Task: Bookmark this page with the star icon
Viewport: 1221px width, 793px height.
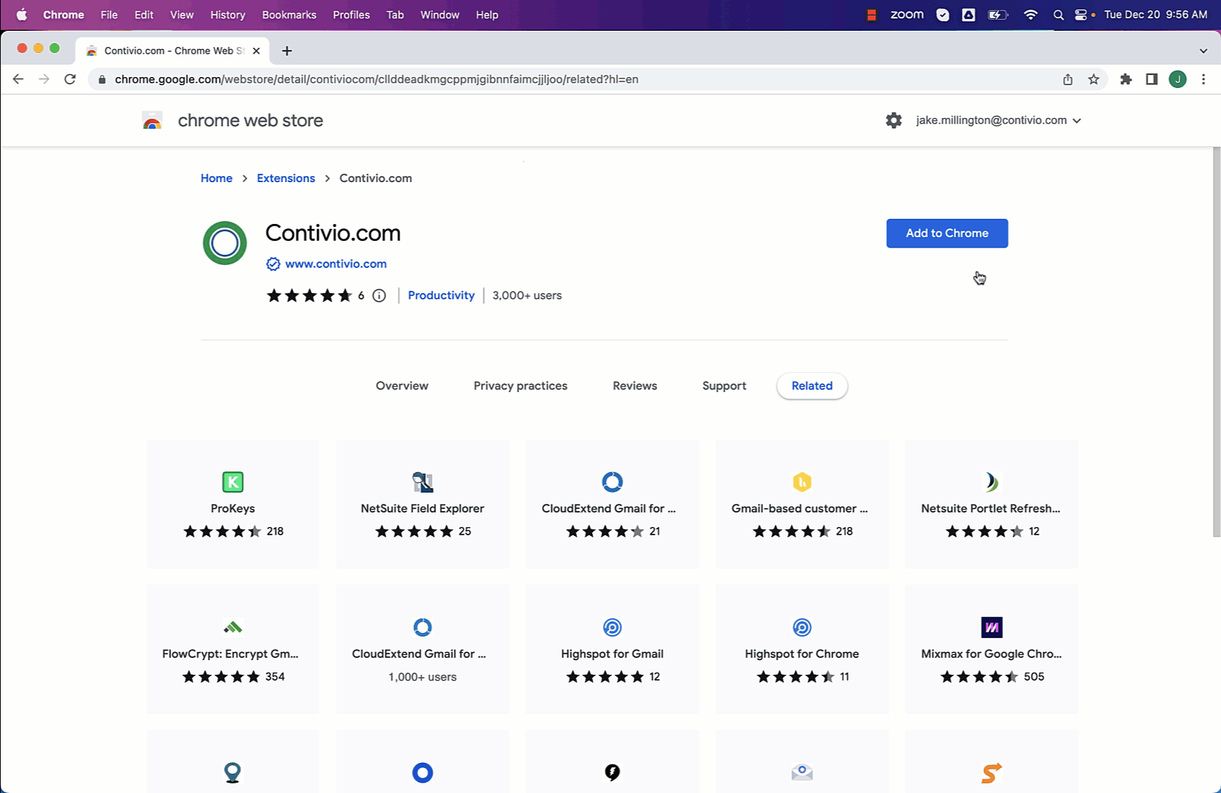Action: (x=1093, y=79)
